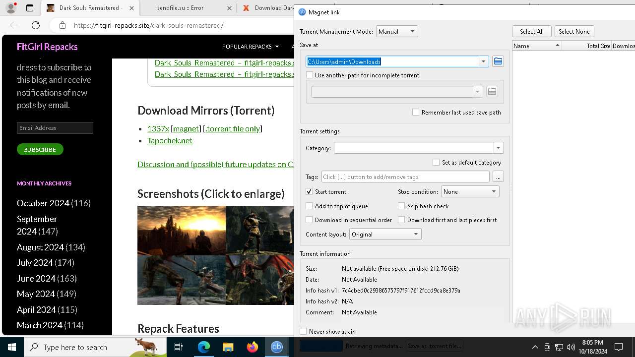Image resolution: width=635 pixels, height=357 pixels.
Task: Click the .torrent file only link
Action: point(233,128)
